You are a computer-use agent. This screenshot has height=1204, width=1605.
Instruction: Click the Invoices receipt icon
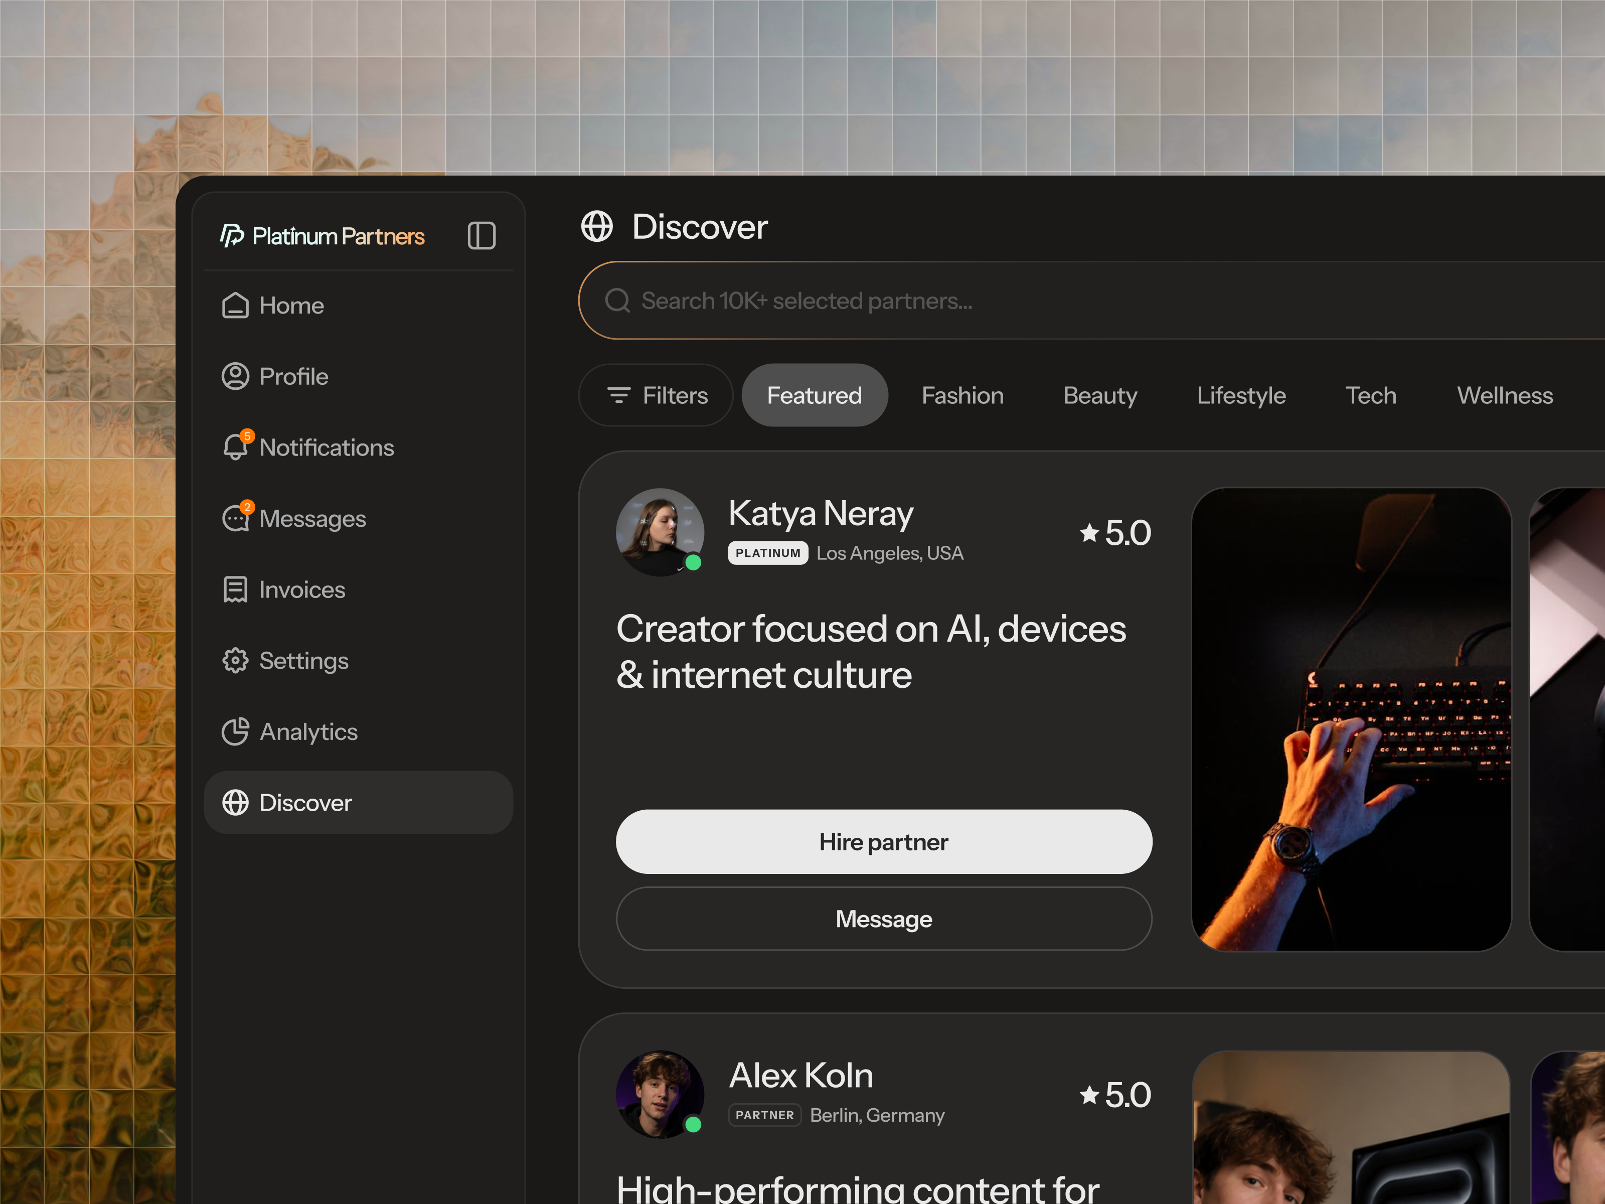(235, 589)
